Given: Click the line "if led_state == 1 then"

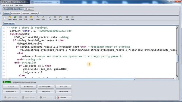Looking at the screenshot, I should click(x=35, y=66).
